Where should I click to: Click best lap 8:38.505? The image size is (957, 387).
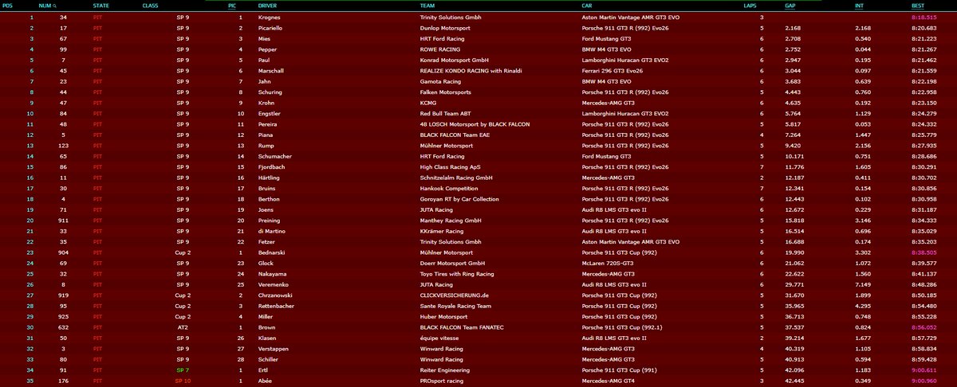(923, 252)
